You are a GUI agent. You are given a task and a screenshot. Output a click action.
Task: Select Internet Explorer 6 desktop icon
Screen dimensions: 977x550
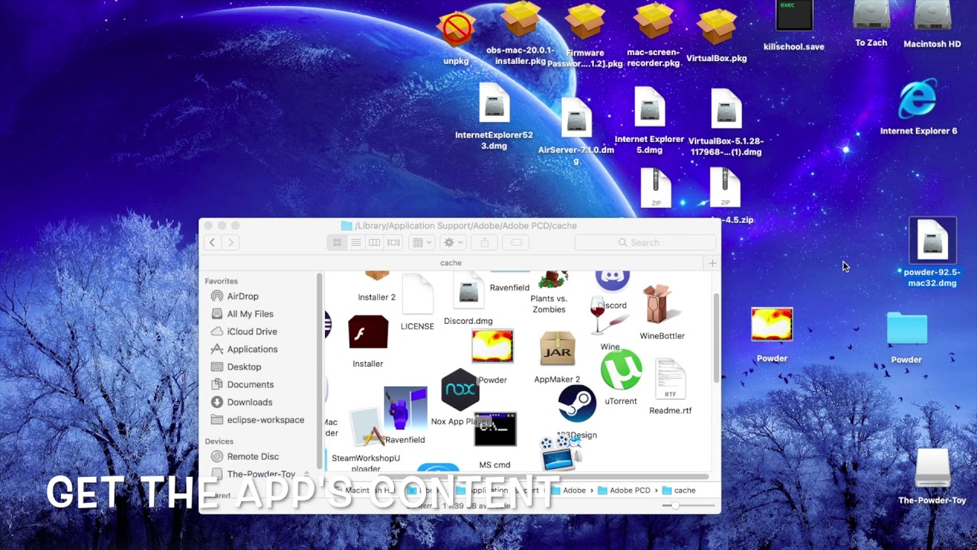(x=918, y=99)
